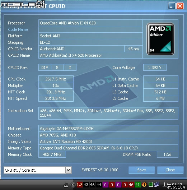187x190 pixels.
Task: Click the CPUID Name value AMD Athlon(tm) II X4 620 Processor
Action: click(x=90, y=55)
